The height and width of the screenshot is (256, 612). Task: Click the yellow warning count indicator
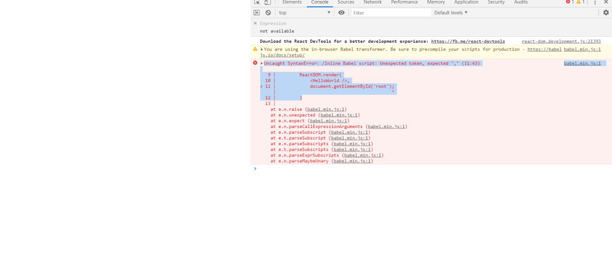click(580, 2)
